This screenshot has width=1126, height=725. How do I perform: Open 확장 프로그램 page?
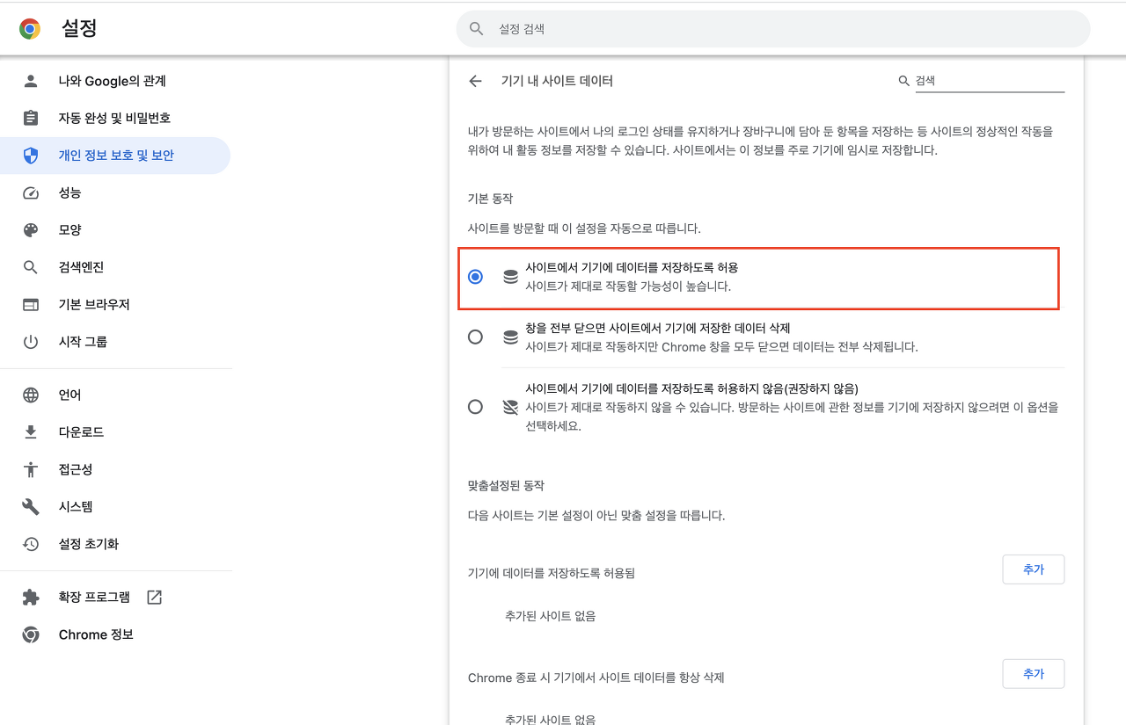click(115, 598)
